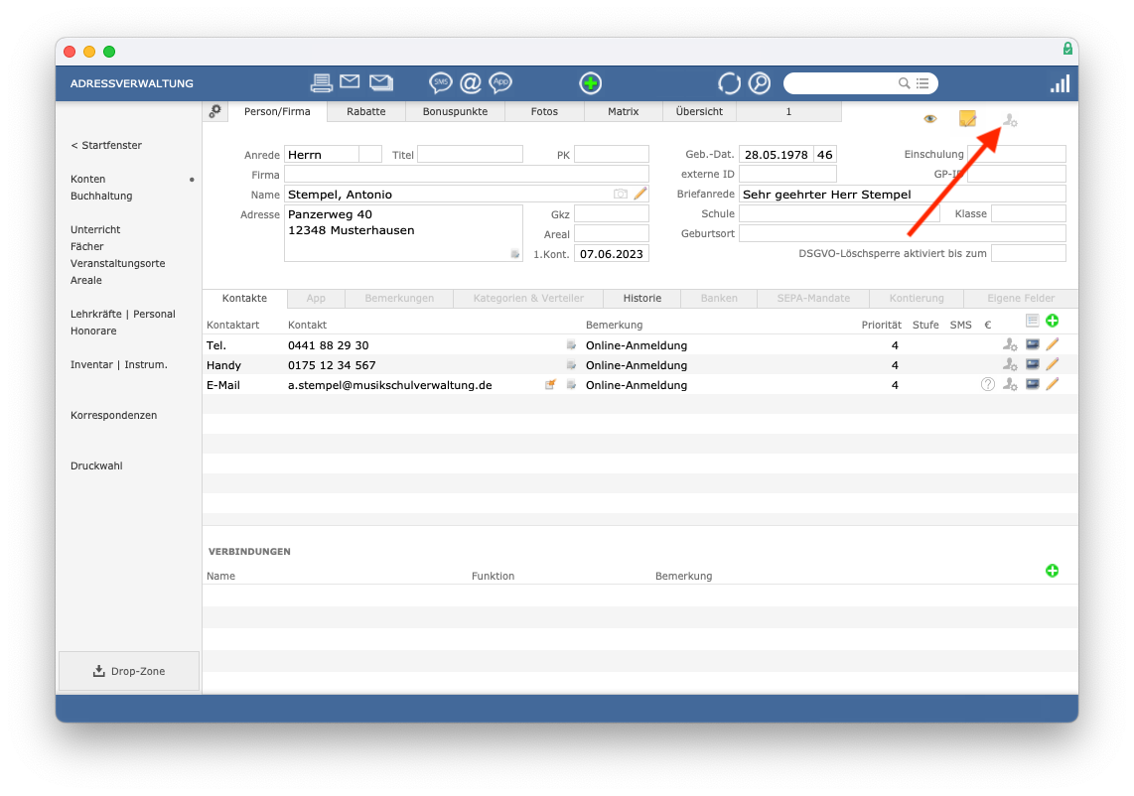This screenshot has height=796, width=1134.
Task: Click the stacked envelopes serial letter icon
Action: [x=382, y=82]
